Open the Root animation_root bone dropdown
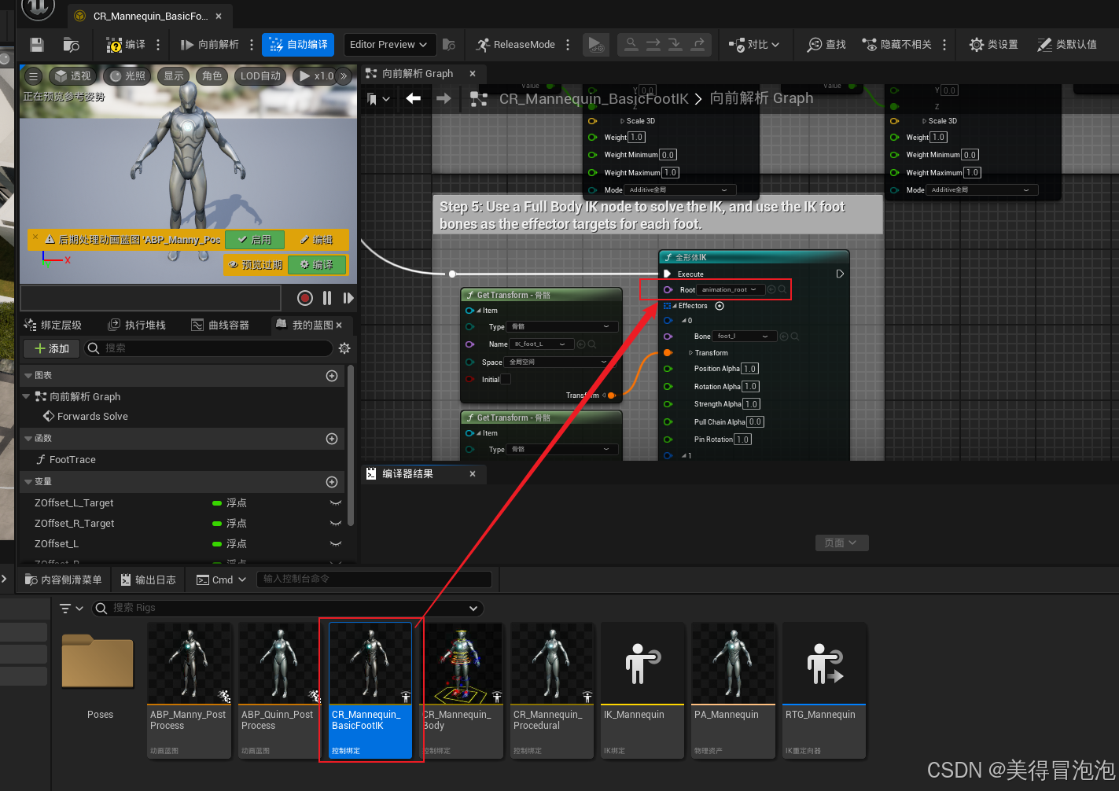 click(731, 290)
